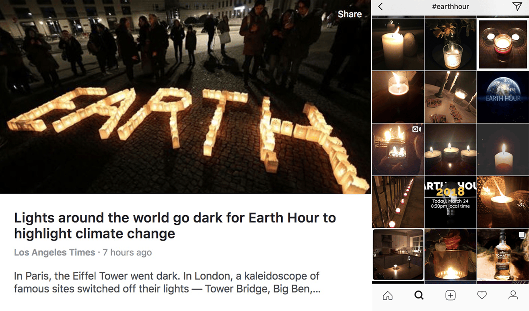Go to Instagram home tab
Viewport: 529px width, 311px height.
pos(387,296)
